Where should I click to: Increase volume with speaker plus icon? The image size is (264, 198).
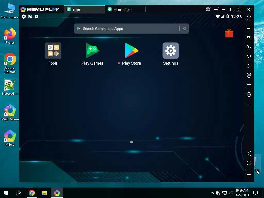249,56
